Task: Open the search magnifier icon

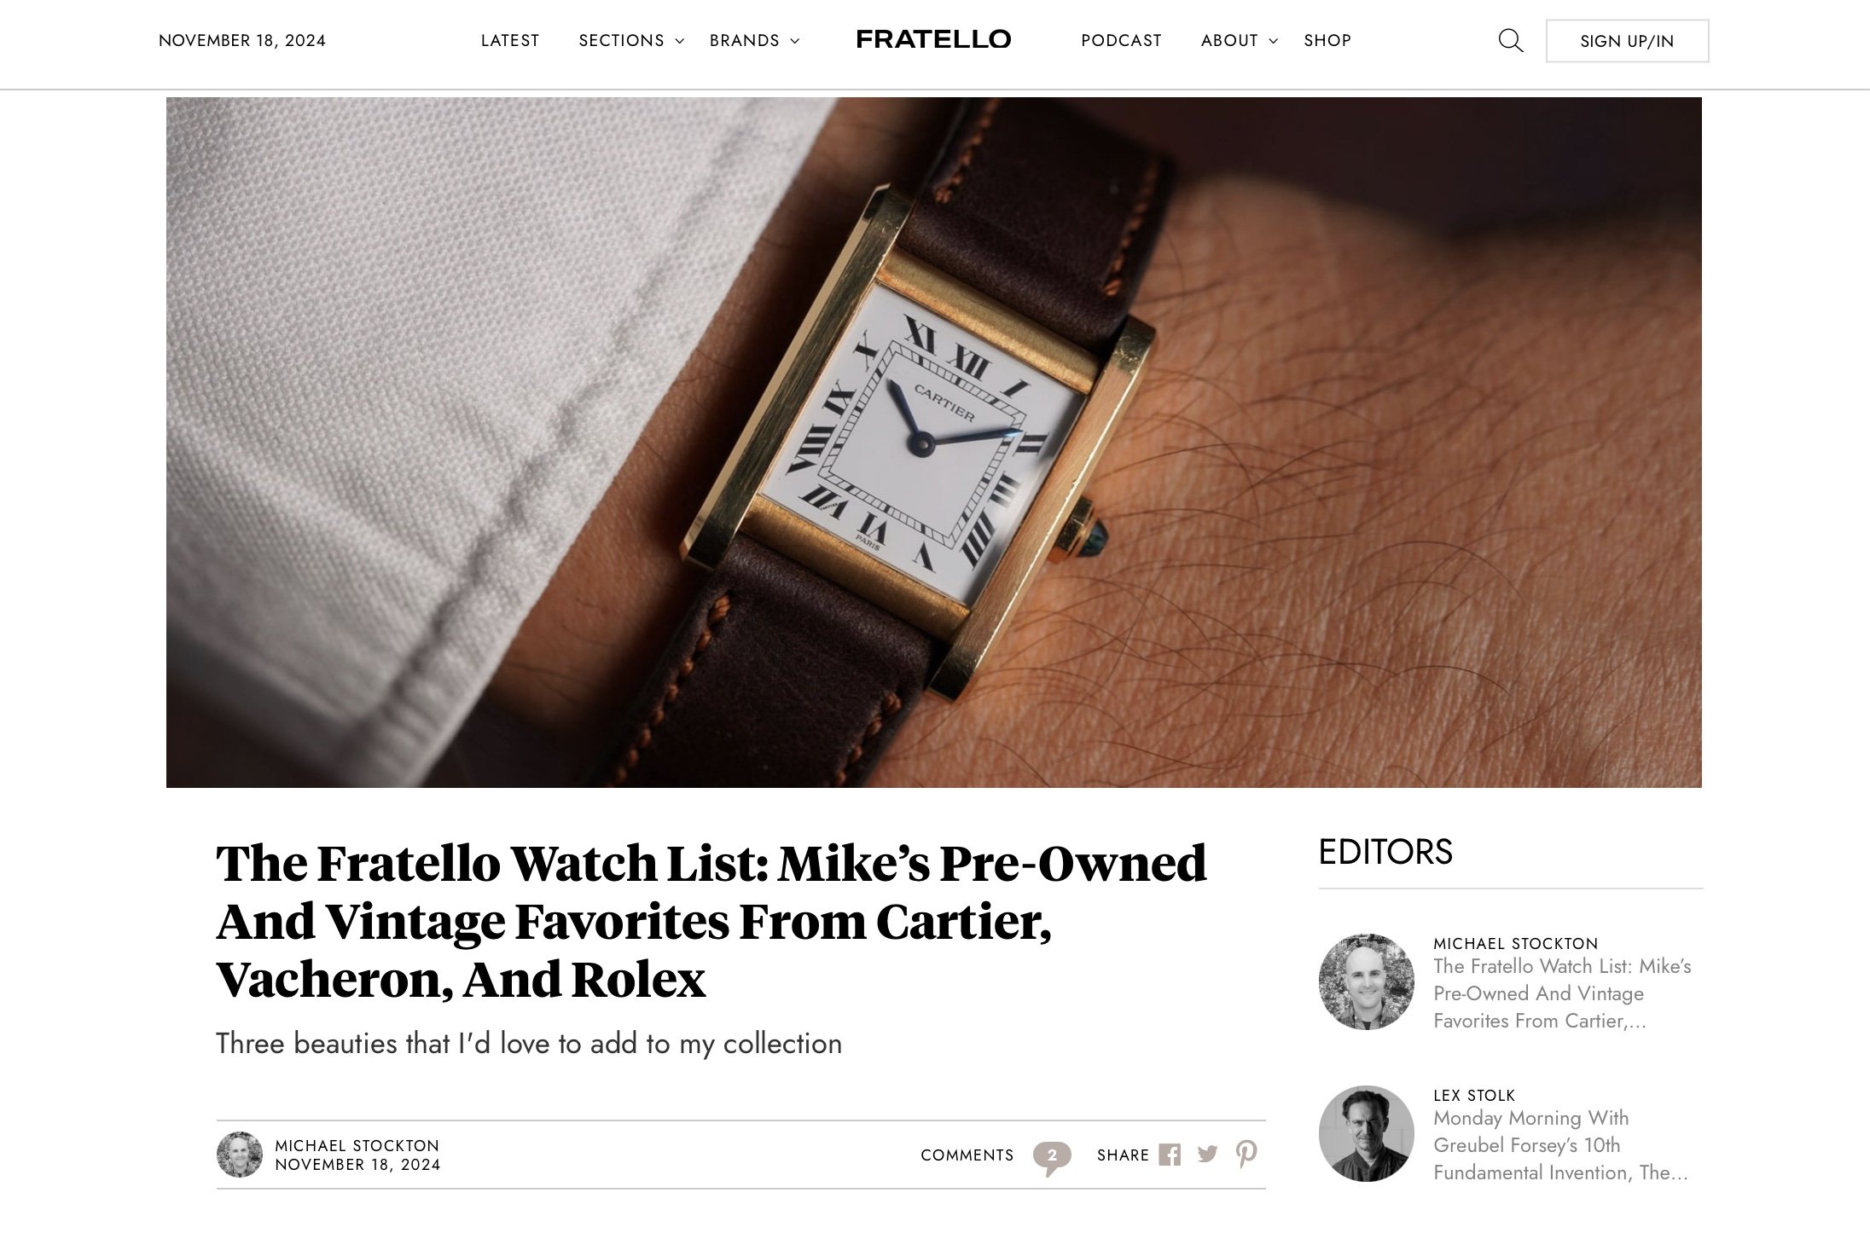Action: pyautogui.click(x=1510, y=40)
